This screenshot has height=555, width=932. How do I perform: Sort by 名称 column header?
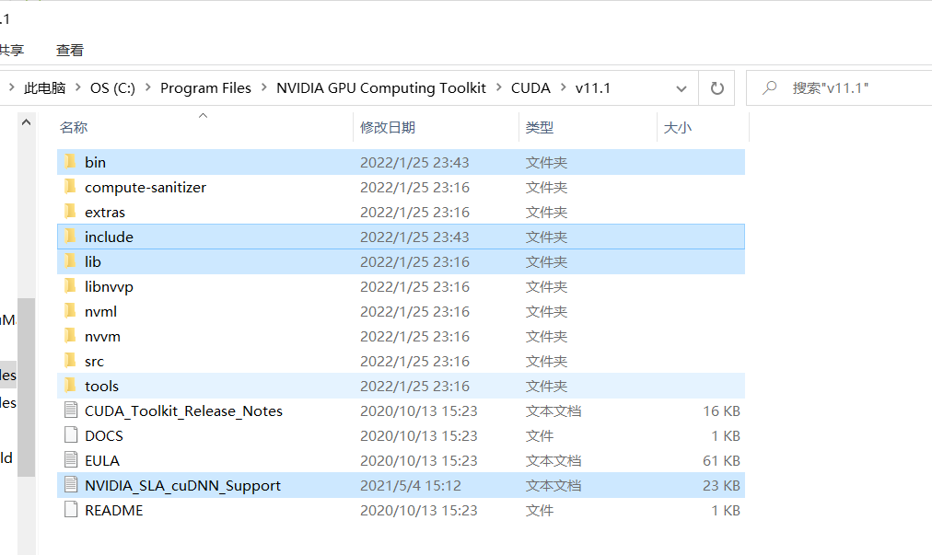pyautogui.click(x=74, y=127)
